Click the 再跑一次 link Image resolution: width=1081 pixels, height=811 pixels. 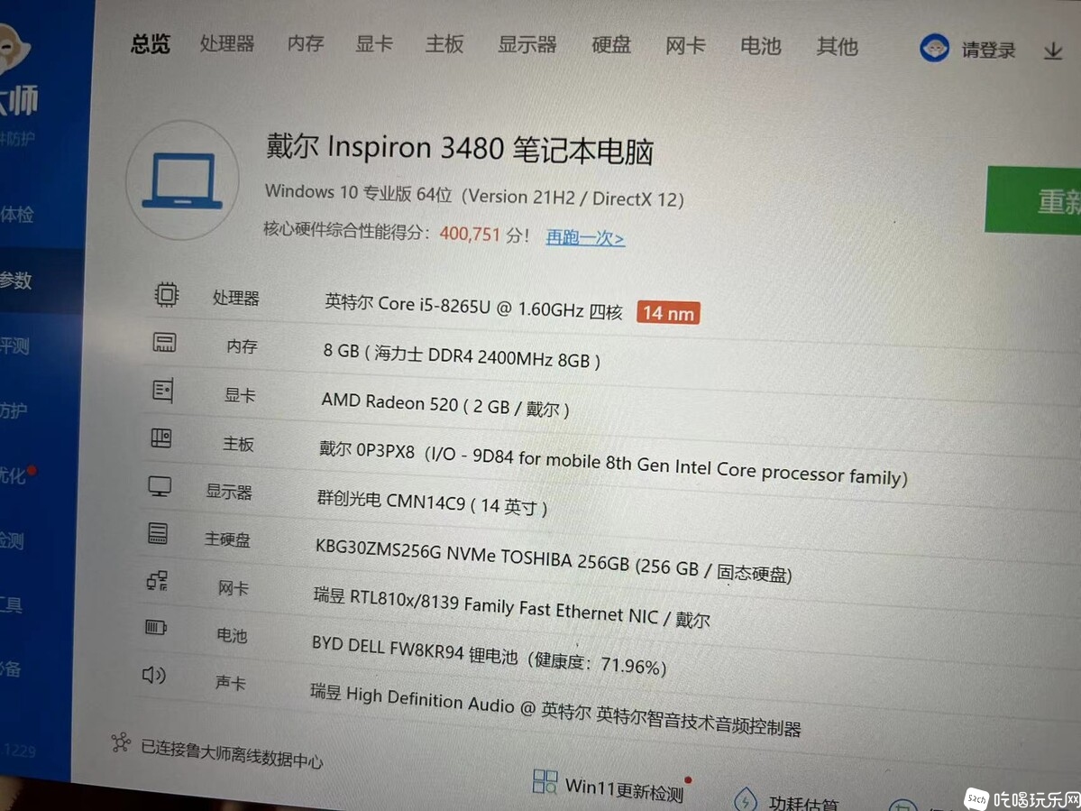tap(585, 238)
